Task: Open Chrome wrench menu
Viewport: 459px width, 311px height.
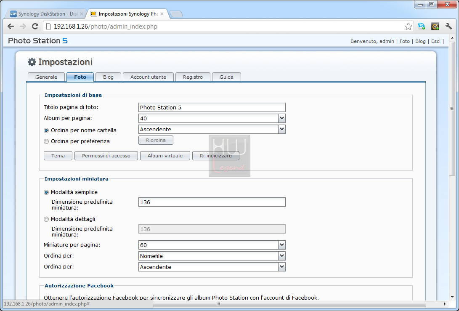Action: (x=448, y=27)
